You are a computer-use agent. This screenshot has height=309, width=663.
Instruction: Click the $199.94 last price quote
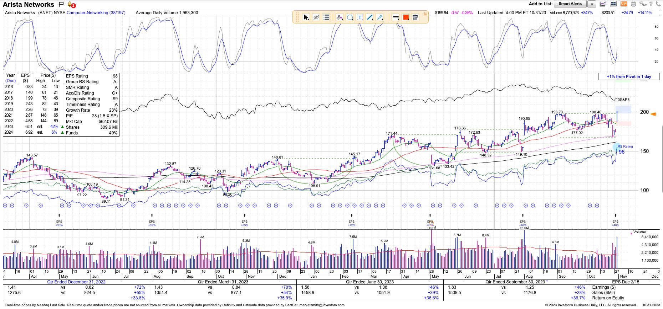click(441, 13)
